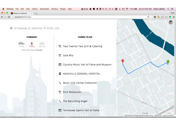The height and width of the screenshot is (125, 176).
Task: Open the volume control in menu bar
Action: click(x=123, y=9)
